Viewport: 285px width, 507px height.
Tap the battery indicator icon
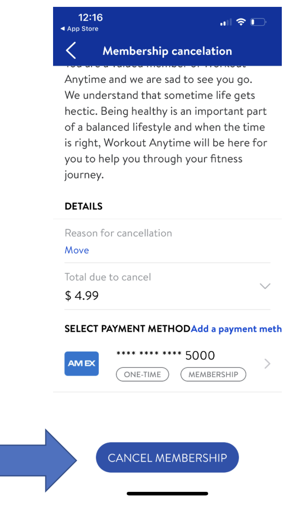(258, 22)
